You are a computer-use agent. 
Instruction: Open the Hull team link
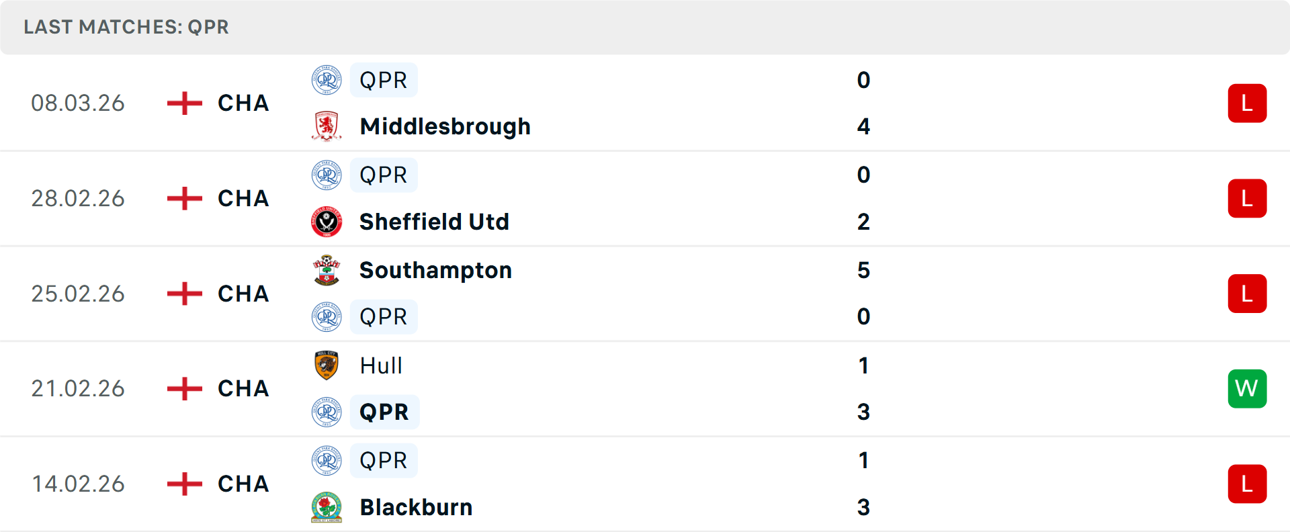381,365
